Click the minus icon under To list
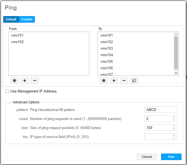The image size is (187, 165). (124, 81)
